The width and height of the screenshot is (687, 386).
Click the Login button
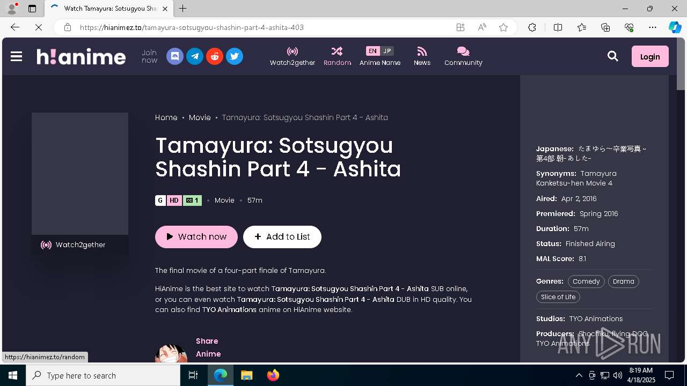(650, 56)
